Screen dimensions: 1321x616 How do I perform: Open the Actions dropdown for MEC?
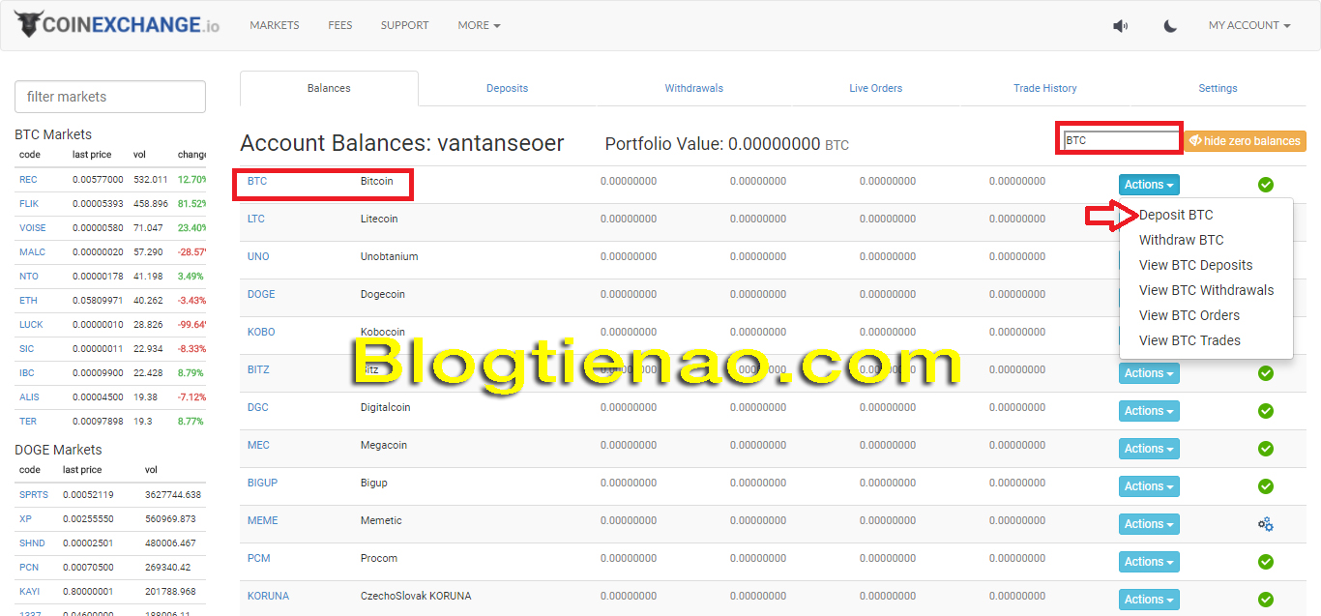1149,449
